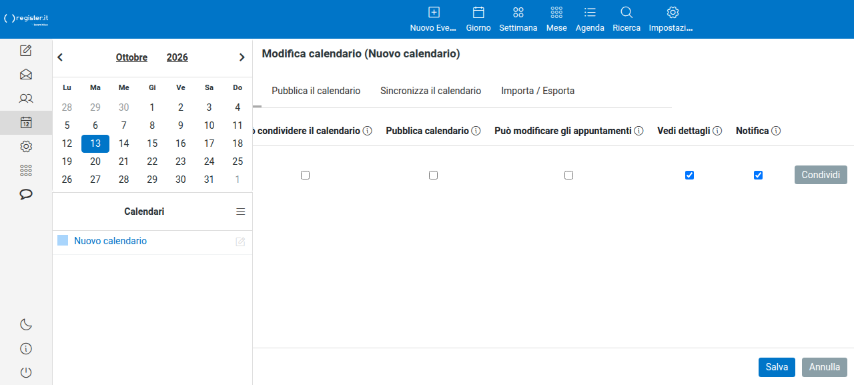Open the Nuovo Evento toolbar icon
The image size is (854, 385).
pos(434,19)
